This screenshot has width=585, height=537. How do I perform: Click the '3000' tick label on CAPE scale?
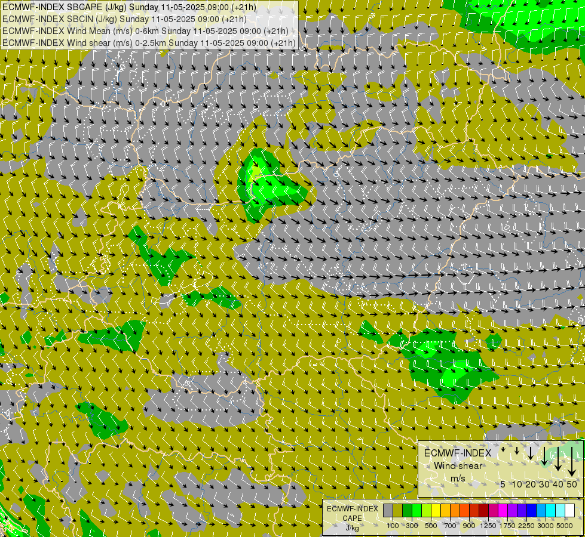(x=546, y=526)
